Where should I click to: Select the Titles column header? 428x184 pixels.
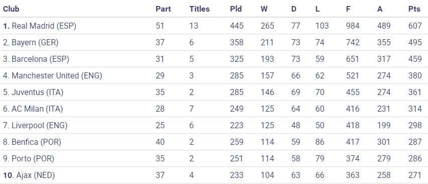point(199,9)
